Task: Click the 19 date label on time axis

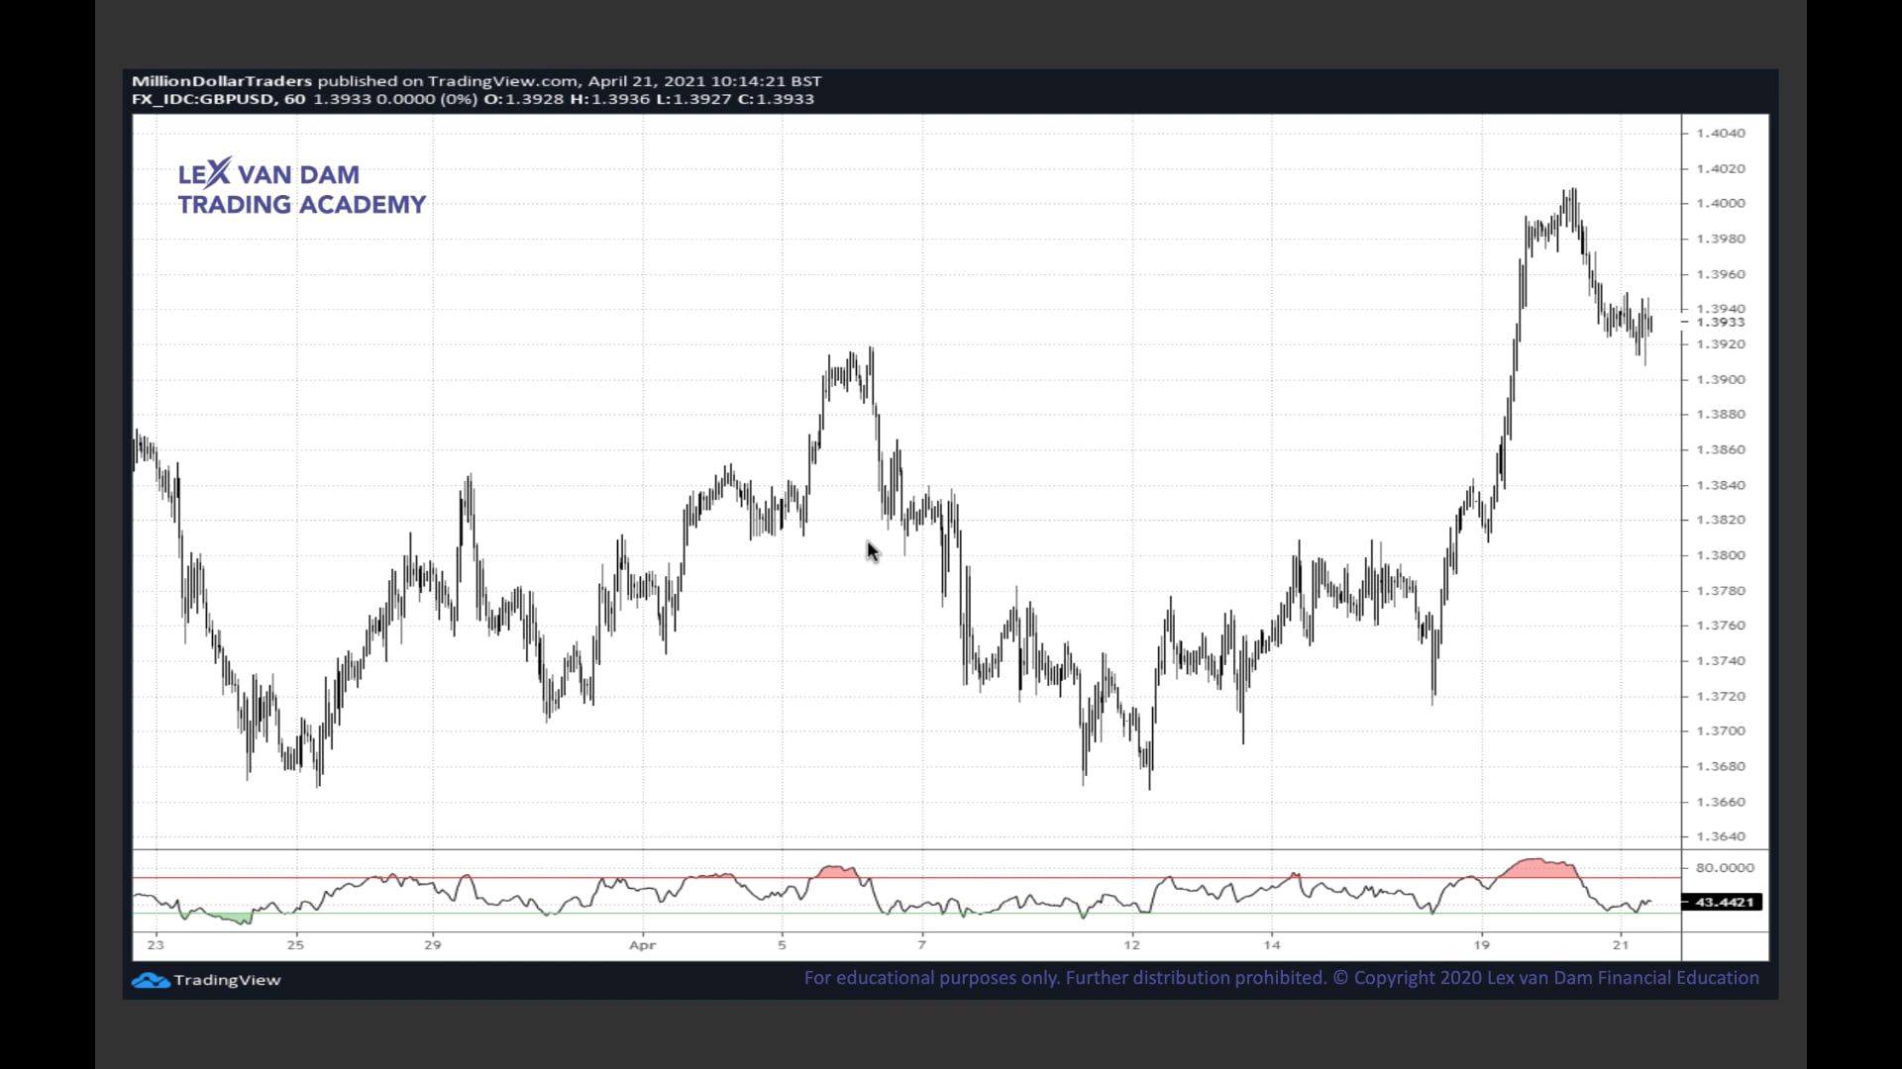Action: pyautogui.click(x=1481, y=945)
